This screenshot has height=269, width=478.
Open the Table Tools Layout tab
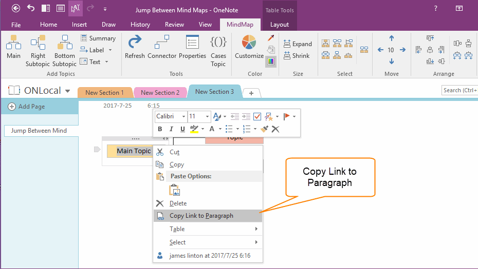[280, 25]
